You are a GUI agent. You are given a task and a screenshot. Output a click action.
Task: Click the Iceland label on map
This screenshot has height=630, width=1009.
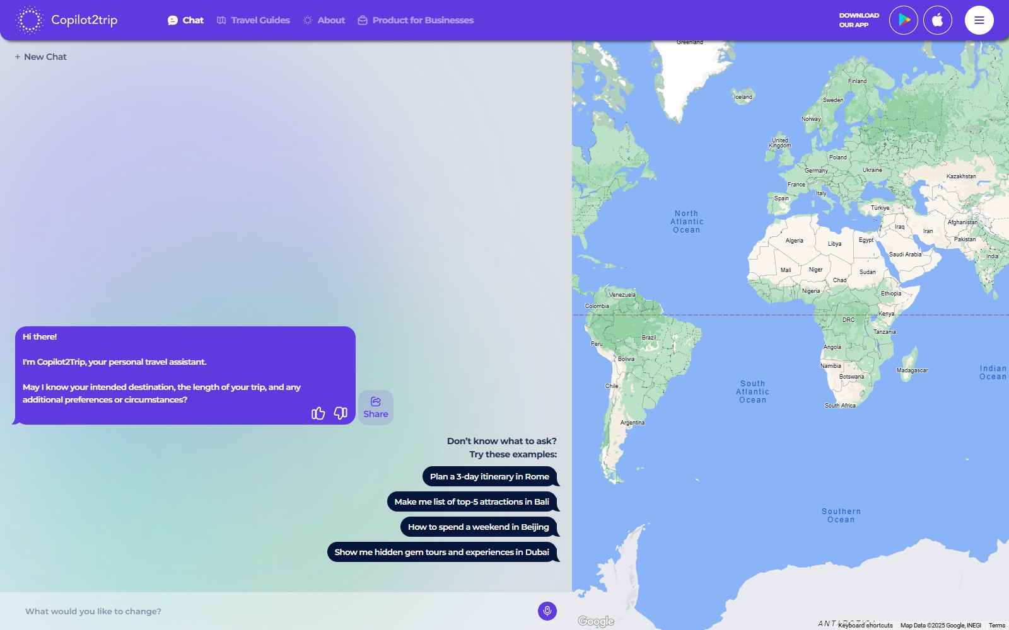(x=744, y=97)
